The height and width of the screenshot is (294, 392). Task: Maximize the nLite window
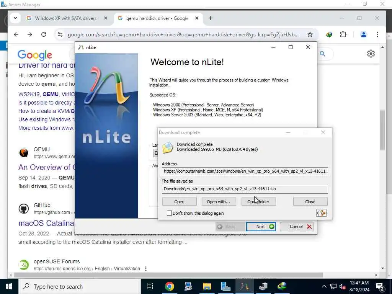291,47
